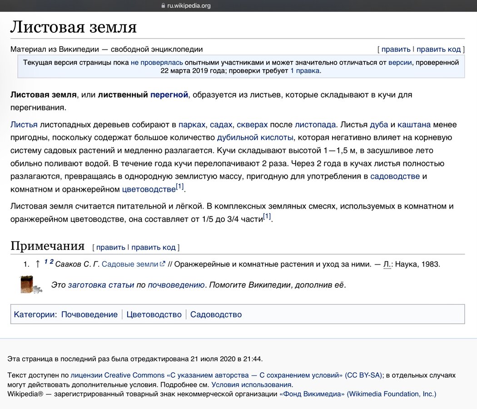This screenshot has height=409, width=477.
Task: Open the 'каштана' link
Action: pyautogui.click(x=414, y=125)
